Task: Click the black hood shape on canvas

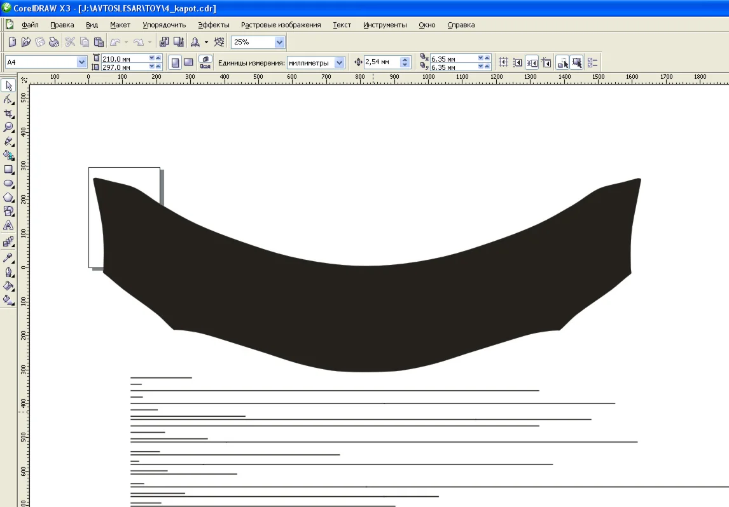Action: tap(366, 318)
